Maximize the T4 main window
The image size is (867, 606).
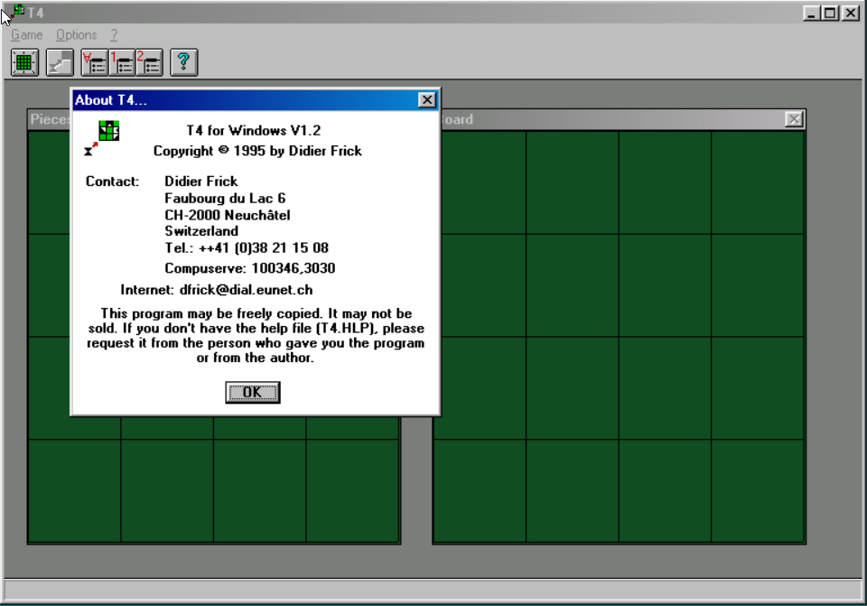pos(831,13)
